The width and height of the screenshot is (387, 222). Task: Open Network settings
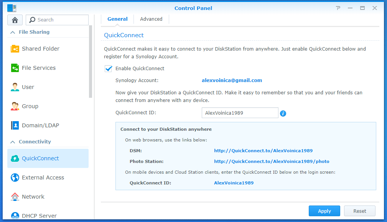[x=33, y=197]
